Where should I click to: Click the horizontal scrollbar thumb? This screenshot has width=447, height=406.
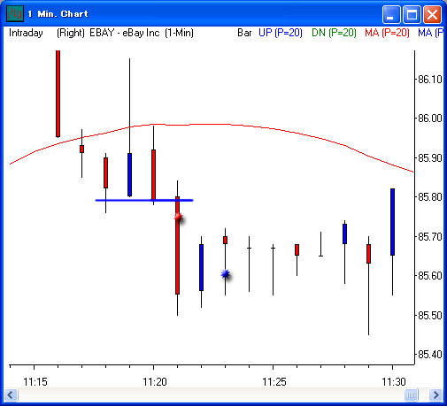click(x=411, y=395)
